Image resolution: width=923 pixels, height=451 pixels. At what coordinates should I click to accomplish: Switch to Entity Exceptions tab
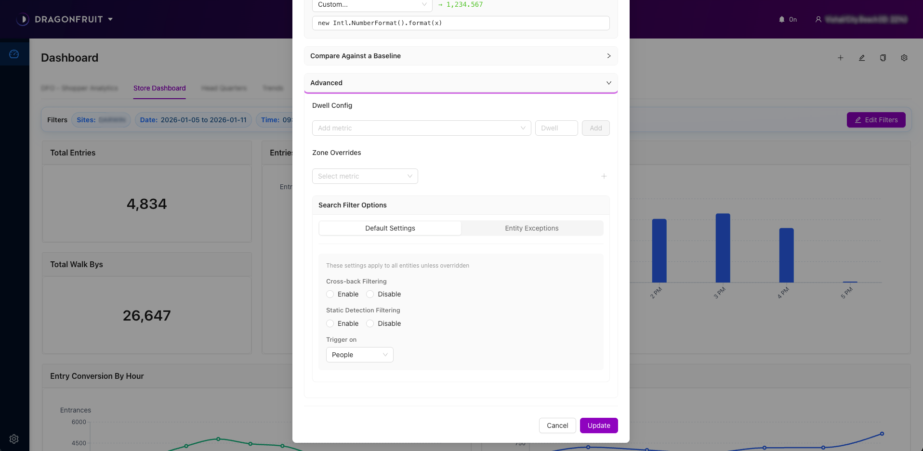tap(531, 228)
